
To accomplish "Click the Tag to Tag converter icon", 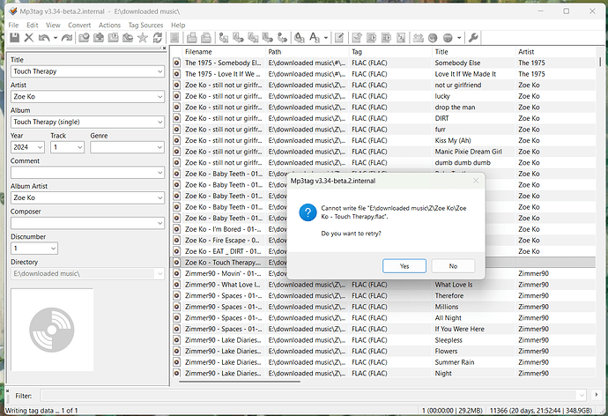I will click(x=282, y=38).
